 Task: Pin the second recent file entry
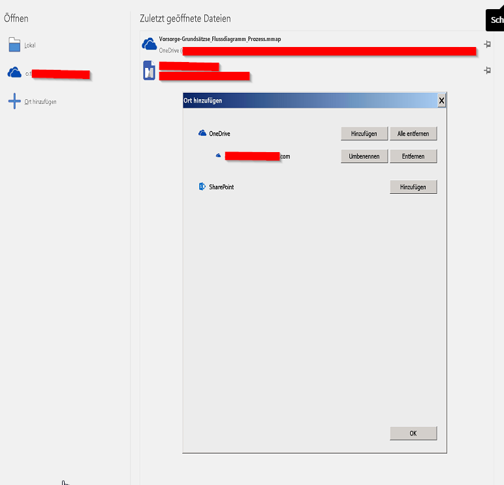tap(487, 70)
